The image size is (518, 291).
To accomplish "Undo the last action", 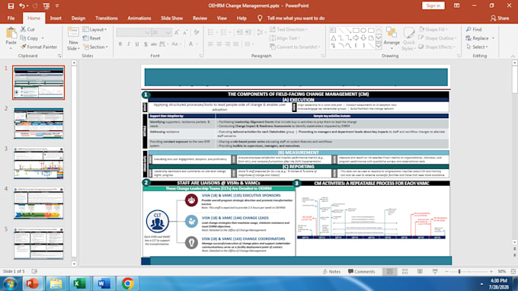I will coord(21,6).
